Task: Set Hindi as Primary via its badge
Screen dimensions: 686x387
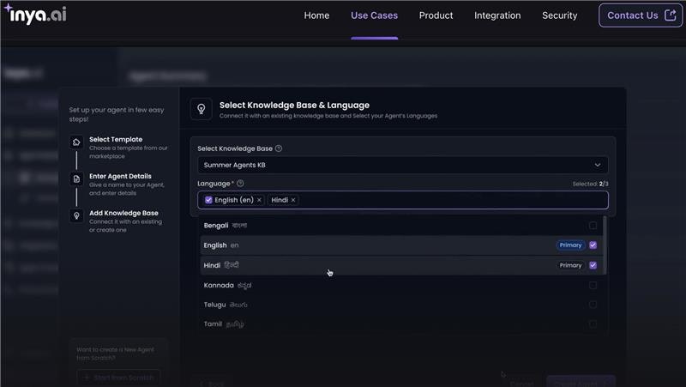Action: [x=570, y=265]
